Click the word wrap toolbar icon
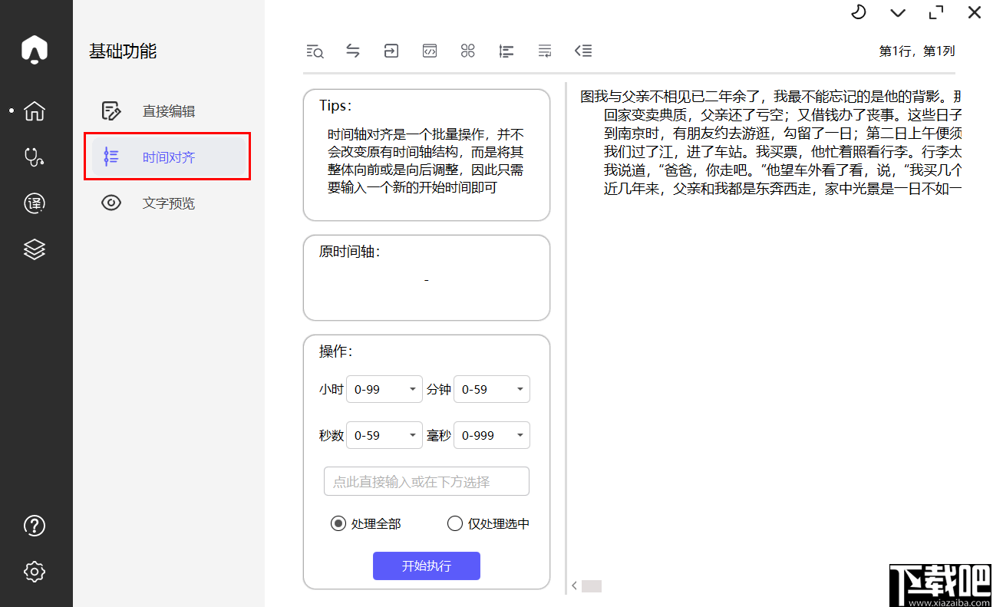This screenshot has width=993, height=607. [545, 51]
